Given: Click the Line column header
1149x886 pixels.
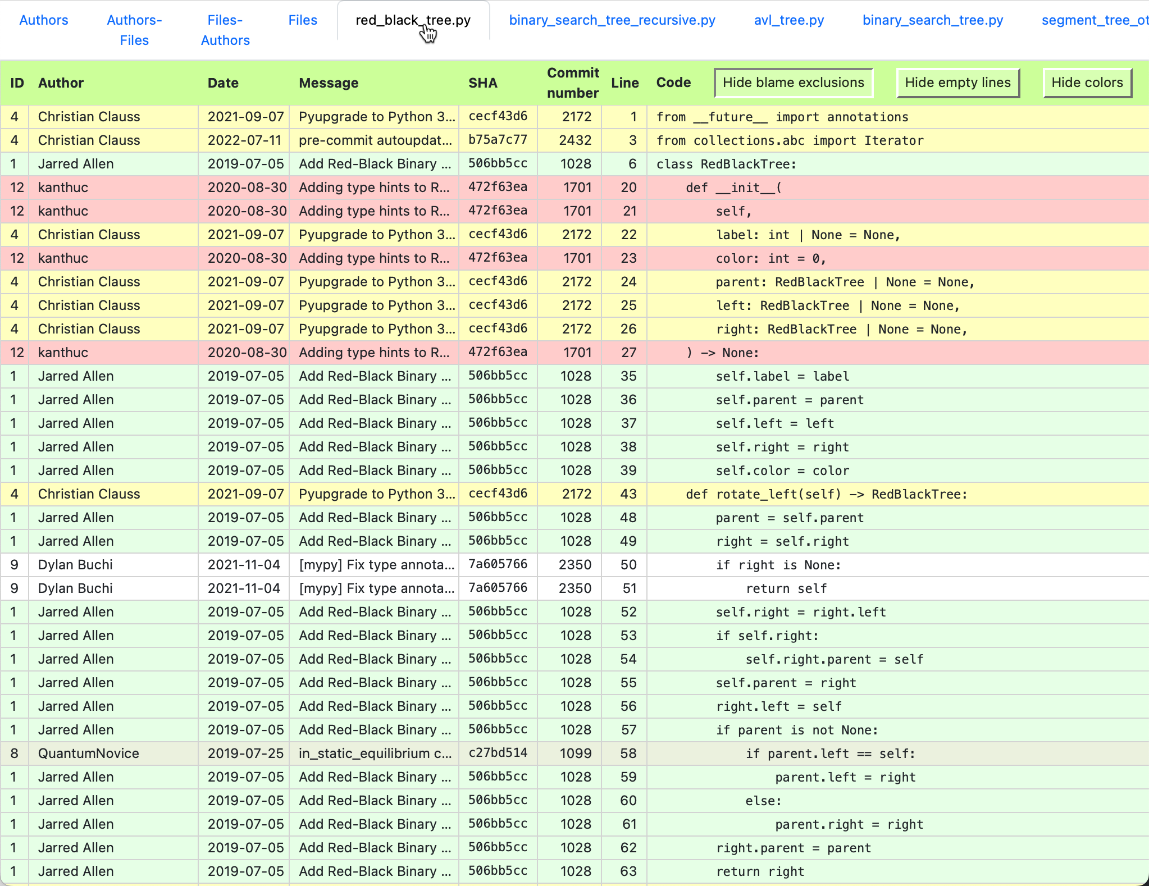Looking at the screenshot, I should [625, 83].
